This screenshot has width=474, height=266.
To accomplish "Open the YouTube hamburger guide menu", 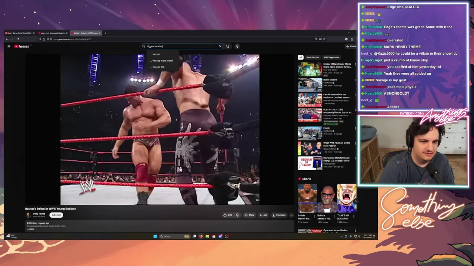I will [9, 46].
